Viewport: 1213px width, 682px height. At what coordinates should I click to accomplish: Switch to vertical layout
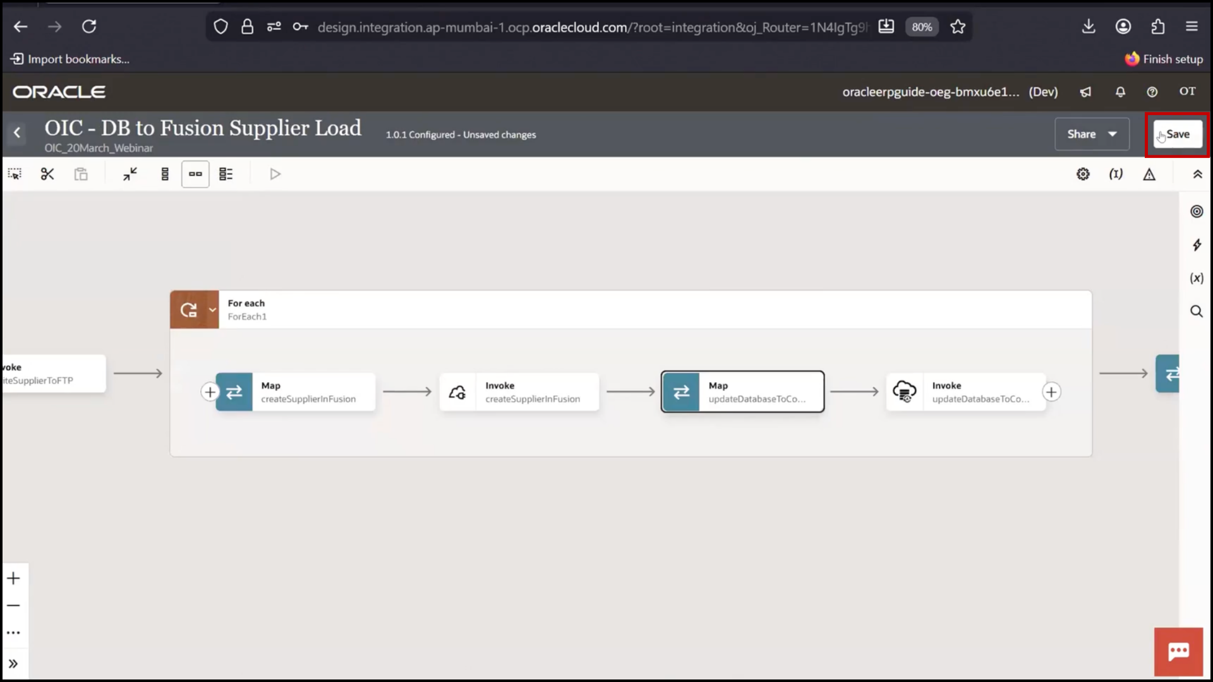coord(165,174)
